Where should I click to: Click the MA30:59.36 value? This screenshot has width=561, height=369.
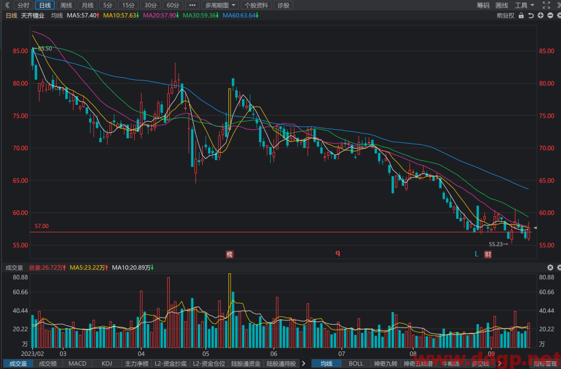pyautogui.click(x=201, y=15)
